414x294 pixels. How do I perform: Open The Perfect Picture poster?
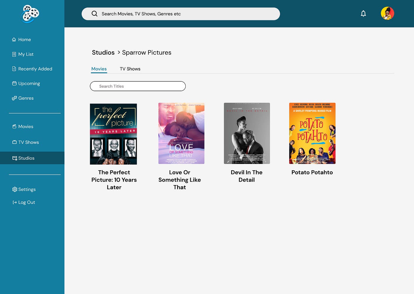tap(114, 134)
